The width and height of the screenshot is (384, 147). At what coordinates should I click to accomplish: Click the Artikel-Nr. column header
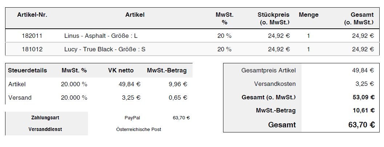pyautogui.click(x=32, y=15)
